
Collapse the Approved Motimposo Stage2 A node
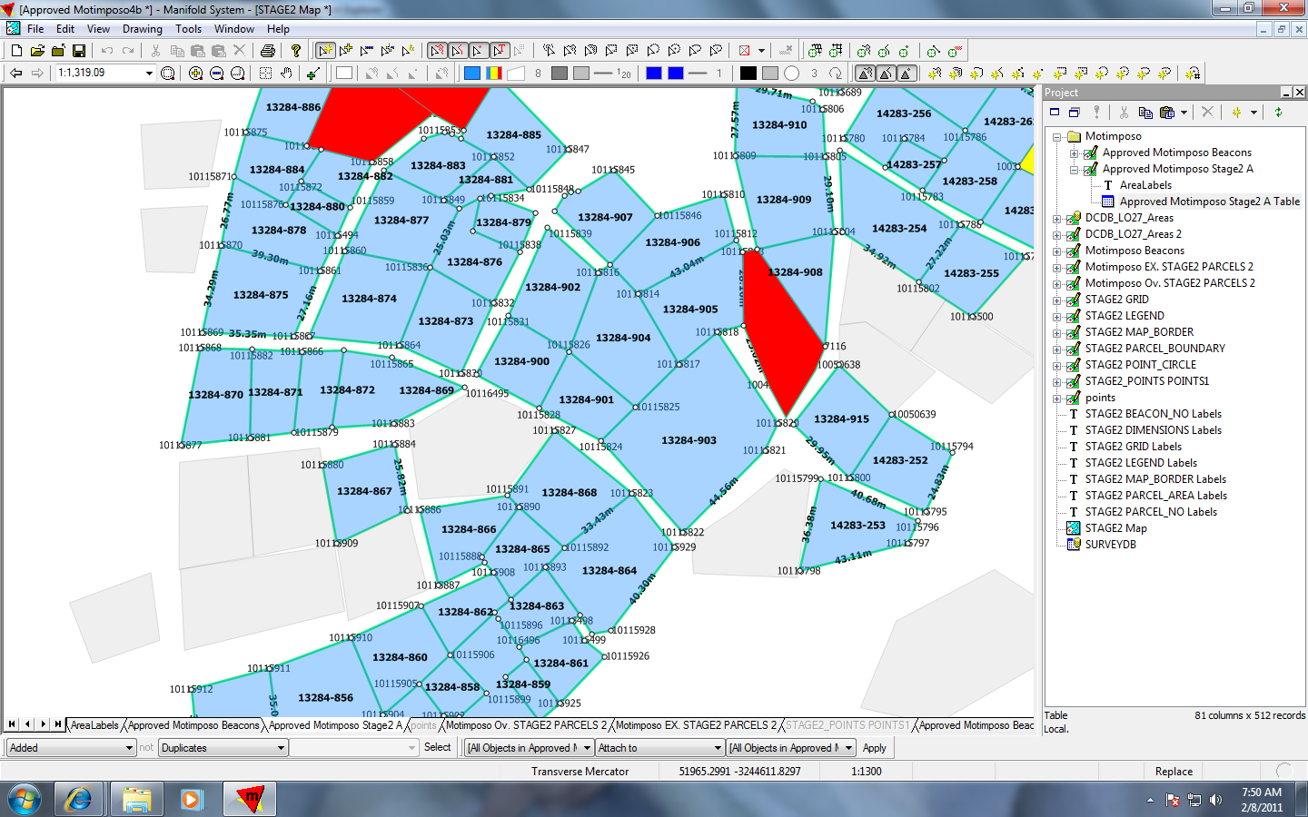coord(1074,170)
